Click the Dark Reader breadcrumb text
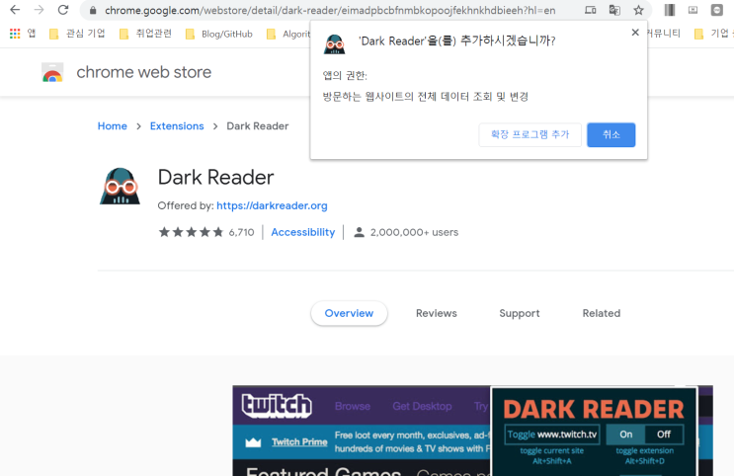The width and height of the screenshot is (734, 476). 258,125
